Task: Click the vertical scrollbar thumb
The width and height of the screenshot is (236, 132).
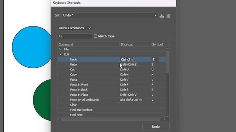Action: [167, 62]
